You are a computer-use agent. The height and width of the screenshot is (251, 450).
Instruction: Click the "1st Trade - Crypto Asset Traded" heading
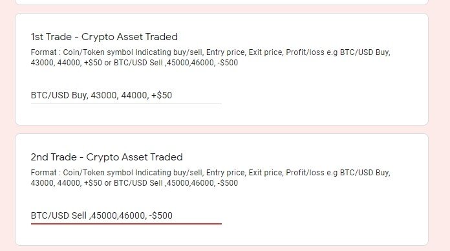pos(104,37)
